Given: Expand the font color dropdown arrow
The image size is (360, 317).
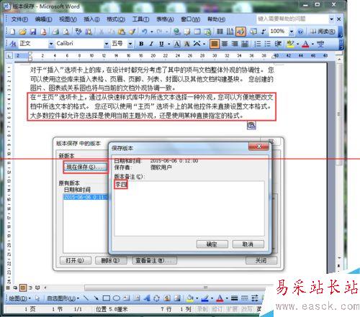Looking at the screenshot, I should 312,44.
